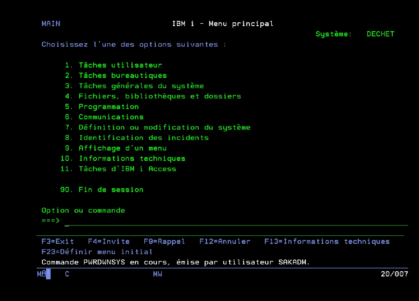Select the Programmation menu entry
Image resolution: width=419 pixels, height=301 pixels.
coord(102,107)
